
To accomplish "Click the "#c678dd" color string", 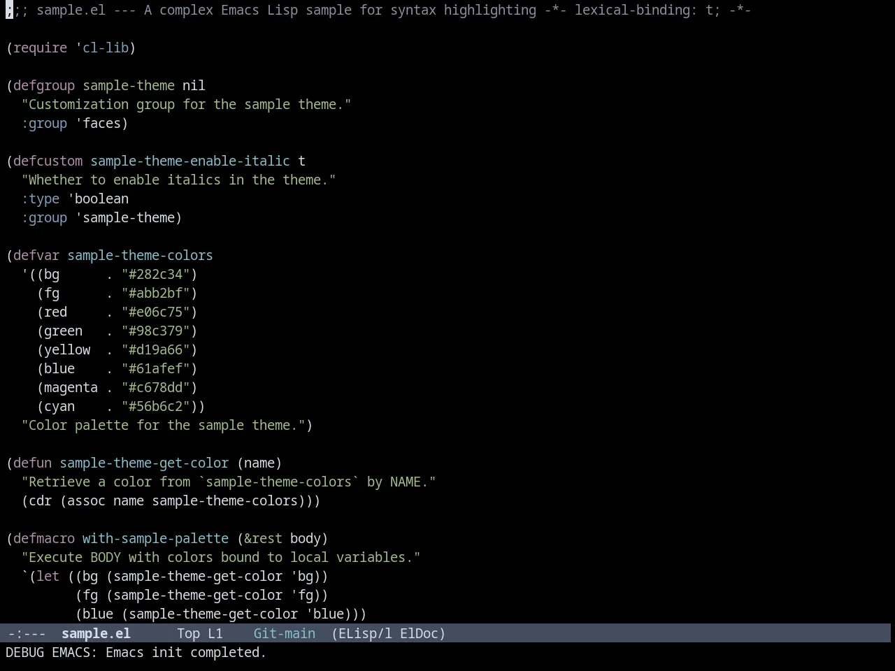I will [x=155, y=387].
